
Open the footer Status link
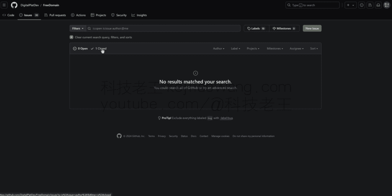click(x=184, y=136)
